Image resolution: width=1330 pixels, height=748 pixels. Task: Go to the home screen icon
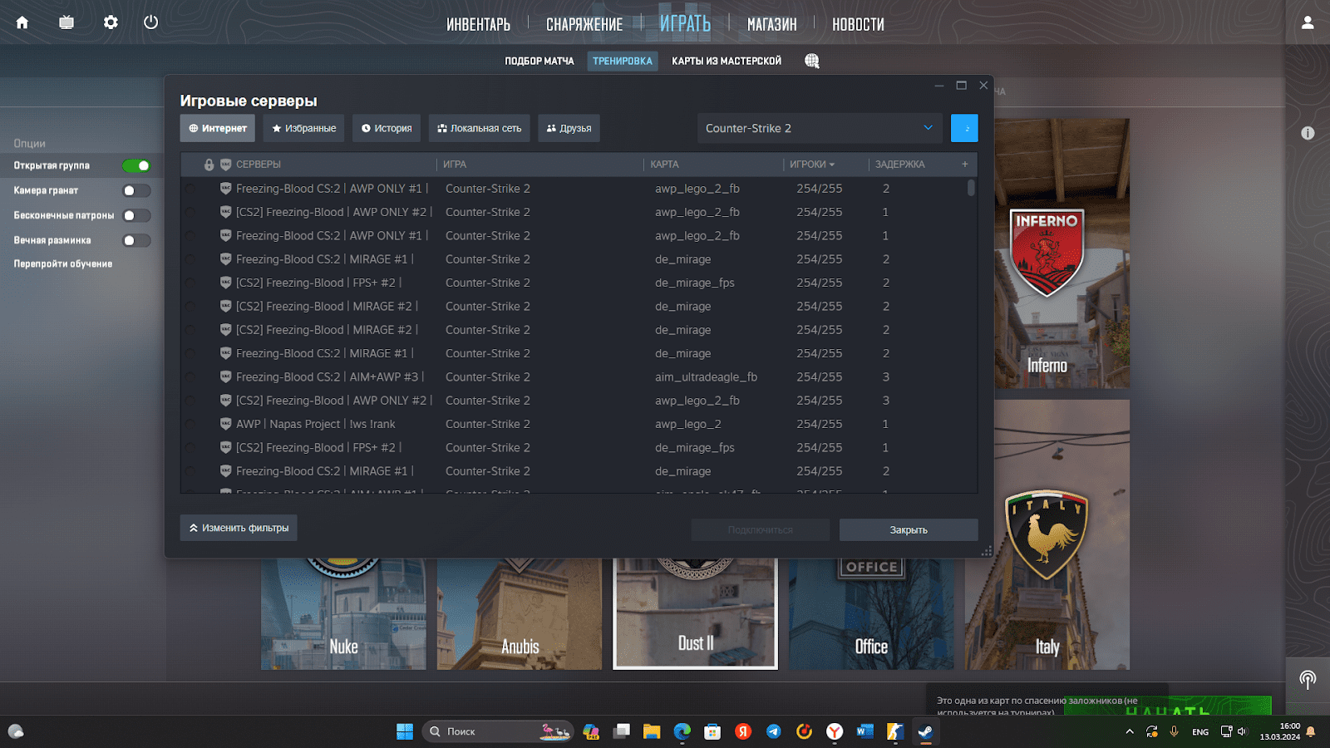22,22
